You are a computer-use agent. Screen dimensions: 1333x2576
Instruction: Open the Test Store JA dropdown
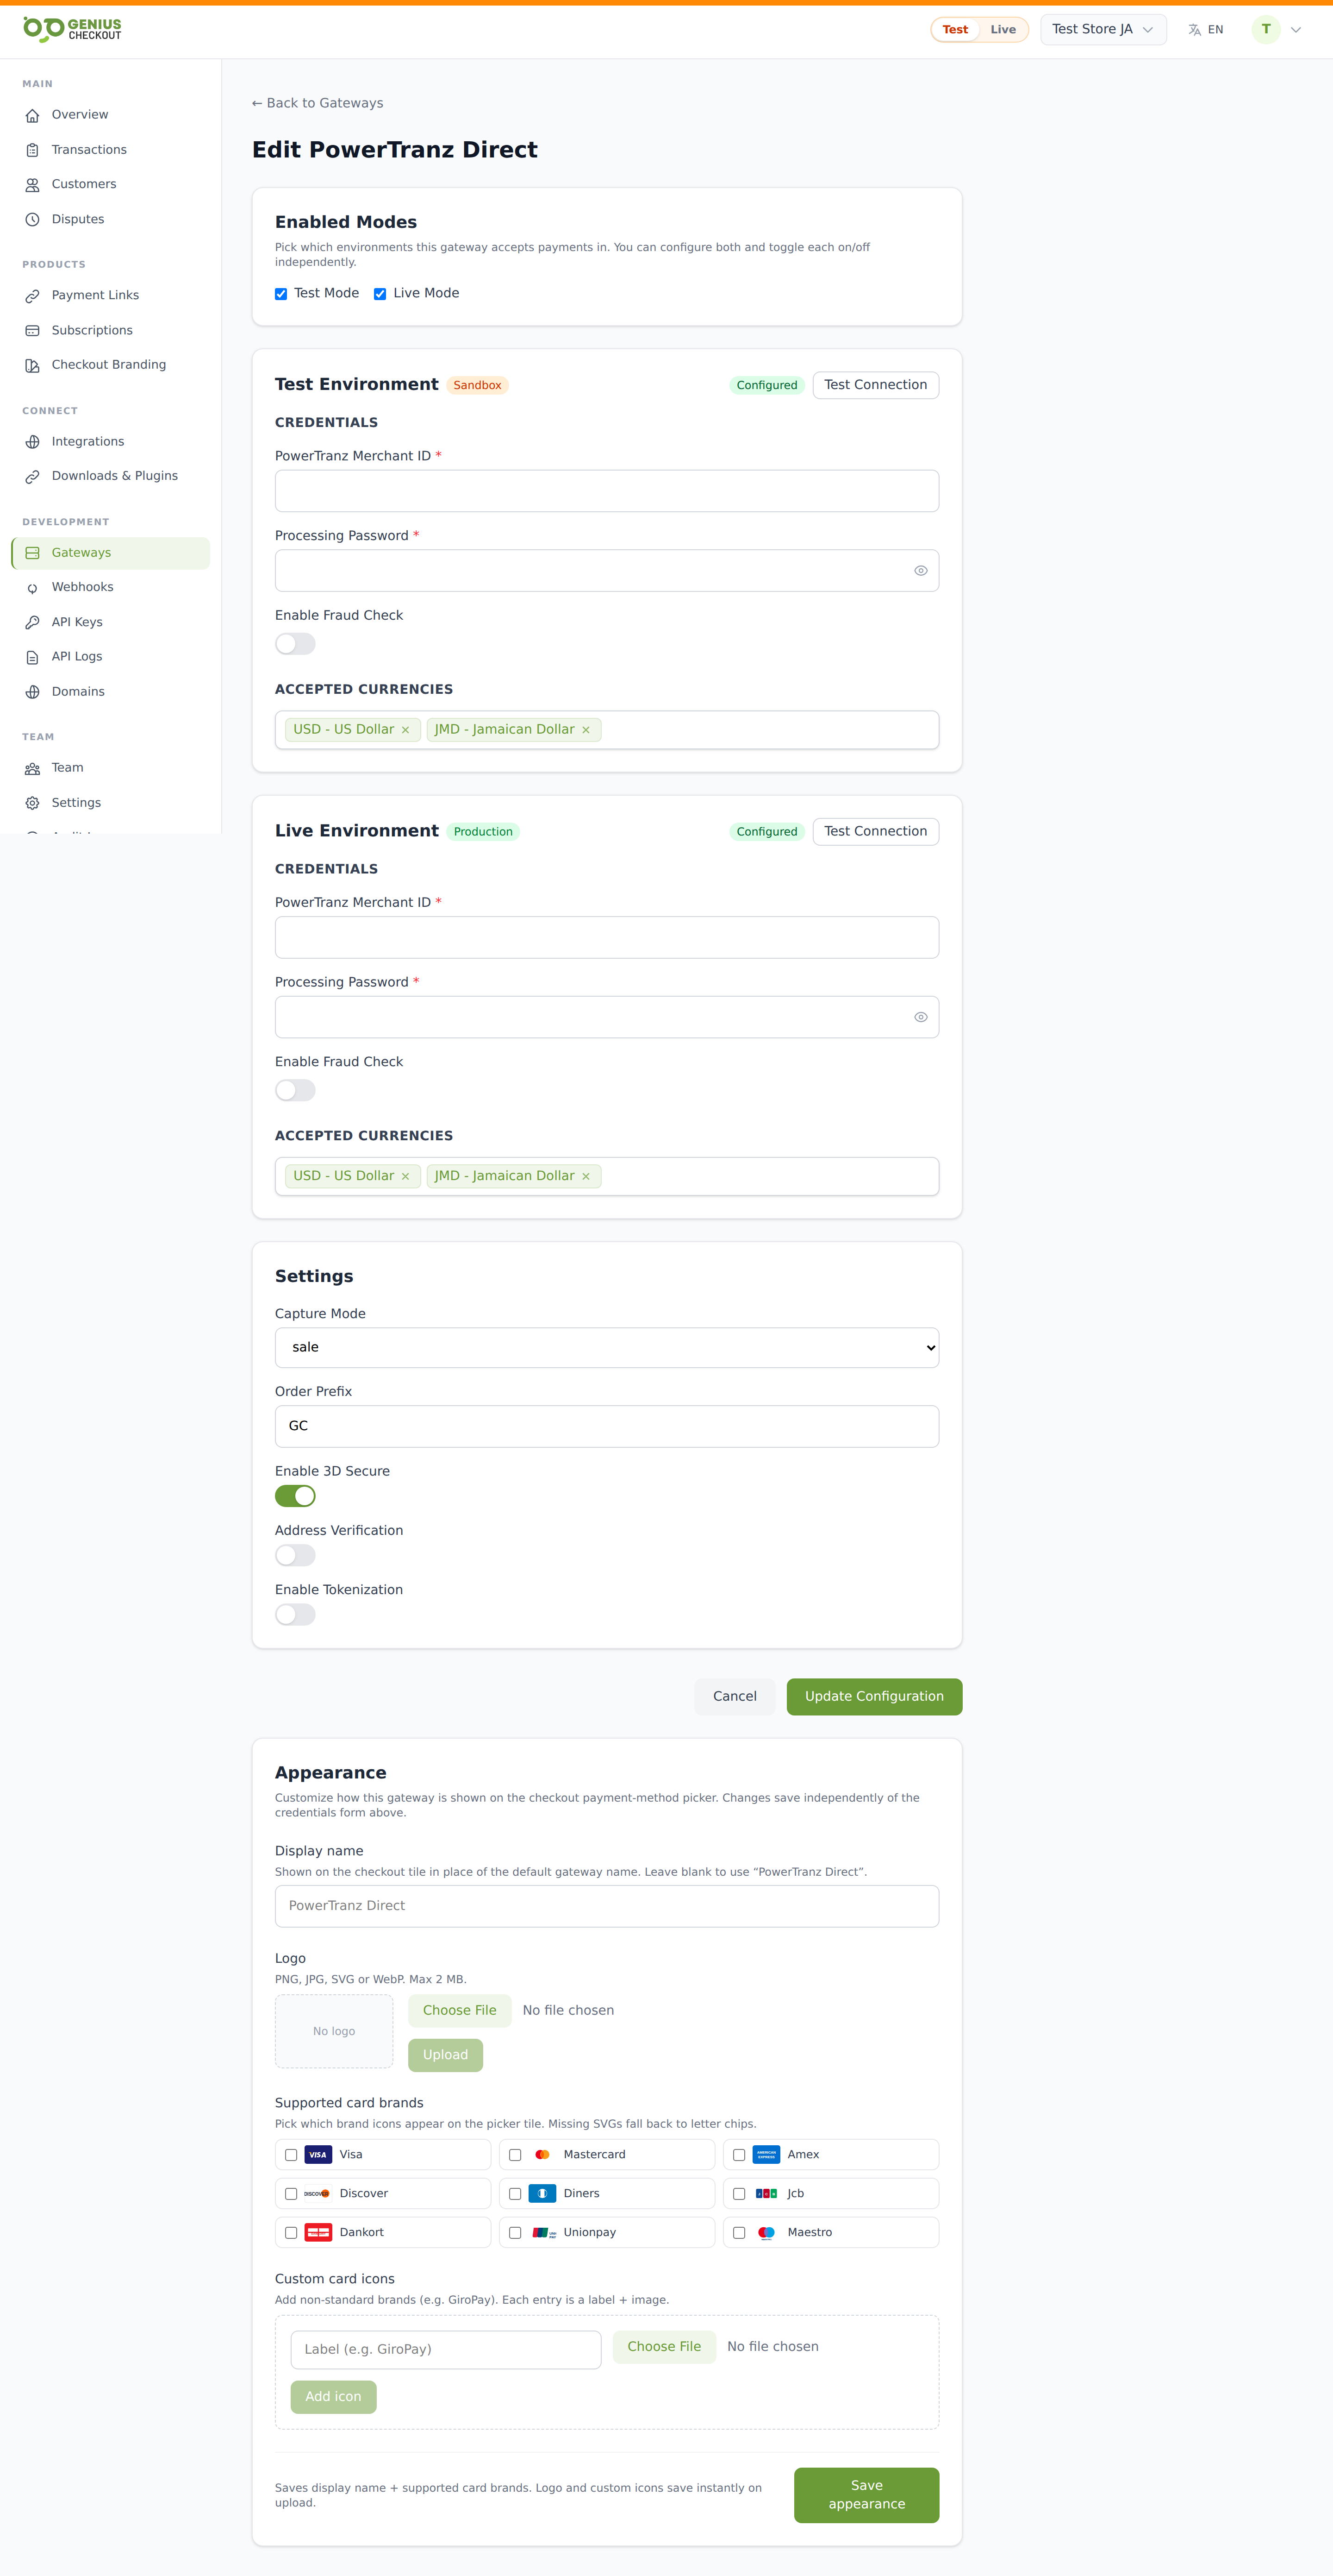click(x=1103, y=29)
